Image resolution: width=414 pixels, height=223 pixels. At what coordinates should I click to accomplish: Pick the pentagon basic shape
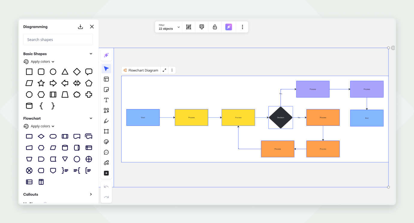(x=89, y=83)
